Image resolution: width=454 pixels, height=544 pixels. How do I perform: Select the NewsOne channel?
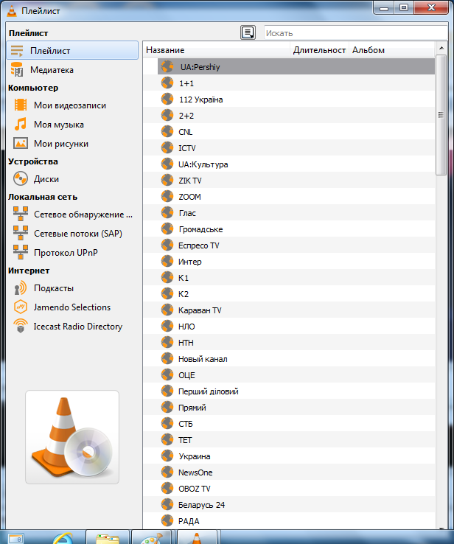pos(289,472)
